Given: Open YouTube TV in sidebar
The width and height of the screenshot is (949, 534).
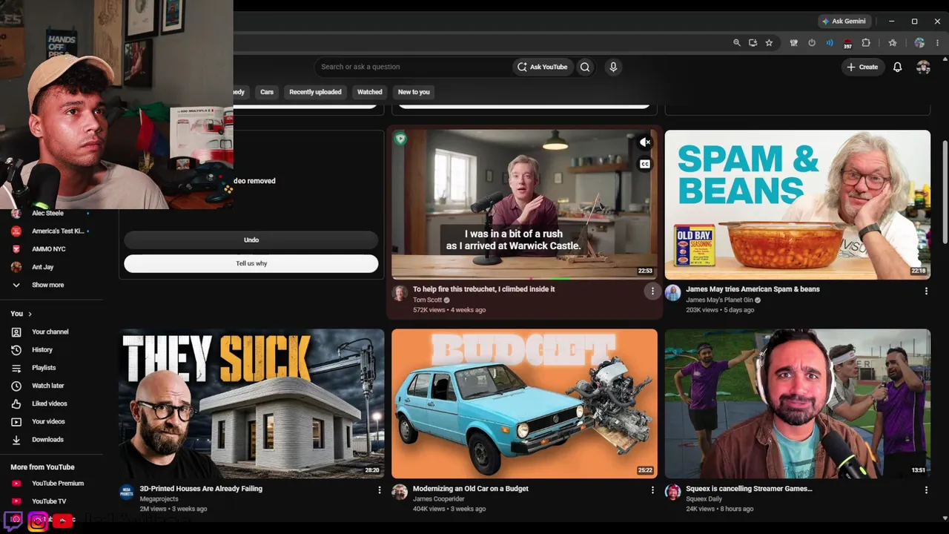Looking at the screenshot, I should pyautogui.click(x=48, y=501).
